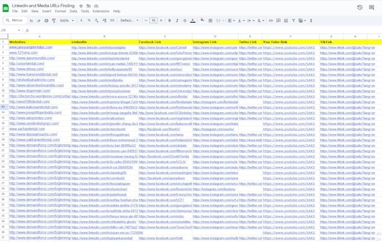The height and width of the screenshot is (242, 382).
Task: Open the Tools menu
Action: tap(85, 11)
